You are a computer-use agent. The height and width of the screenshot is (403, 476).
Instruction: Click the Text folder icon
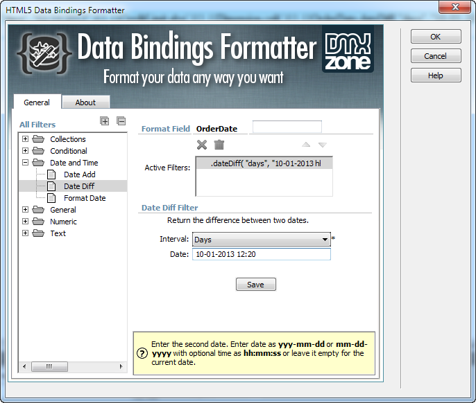point(38,233)
